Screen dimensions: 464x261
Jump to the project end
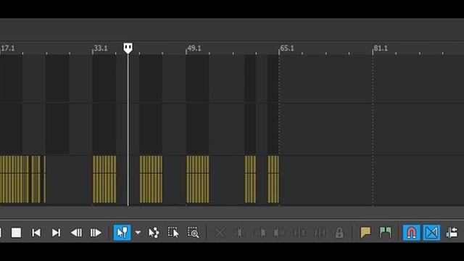(x=57, y=233)
